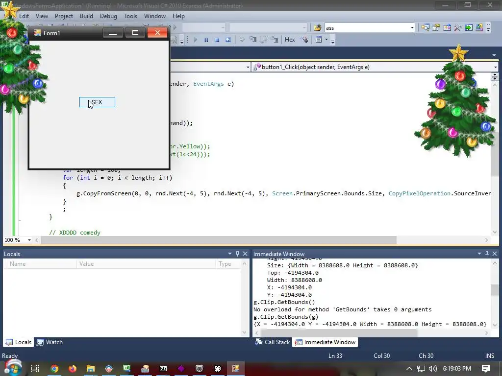This screenshot has width=502, height=376.
Task: Click the Value column header in Locals
Action: pyautogui.click(x=146, y=264)
